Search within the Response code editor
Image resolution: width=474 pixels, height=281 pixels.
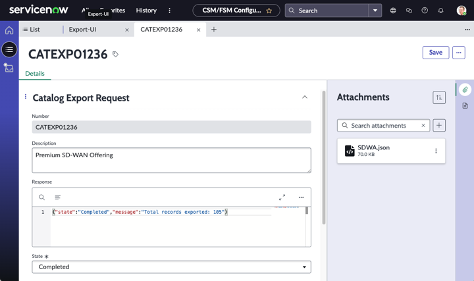[41, 197]
